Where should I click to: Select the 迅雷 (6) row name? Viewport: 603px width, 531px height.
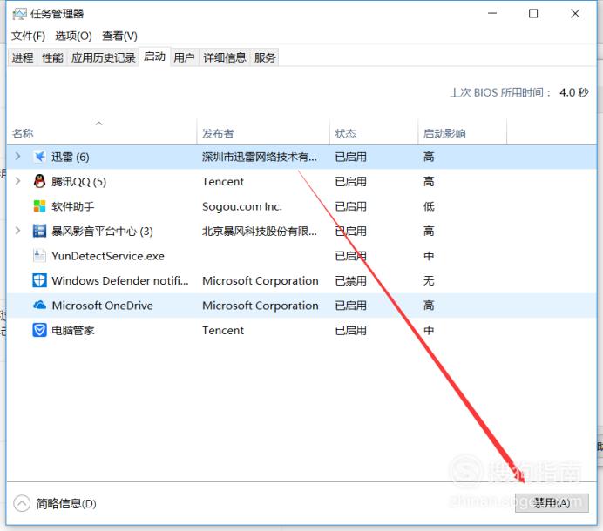[x=71, y=157]
